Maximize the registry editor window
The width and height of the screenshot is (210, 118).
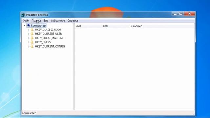(x=181, y=14)
